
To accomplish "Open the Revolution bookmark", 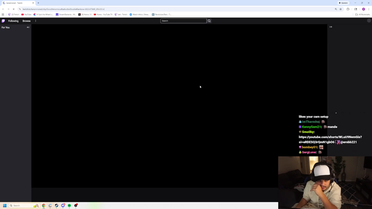I will [x=162, y=15].
